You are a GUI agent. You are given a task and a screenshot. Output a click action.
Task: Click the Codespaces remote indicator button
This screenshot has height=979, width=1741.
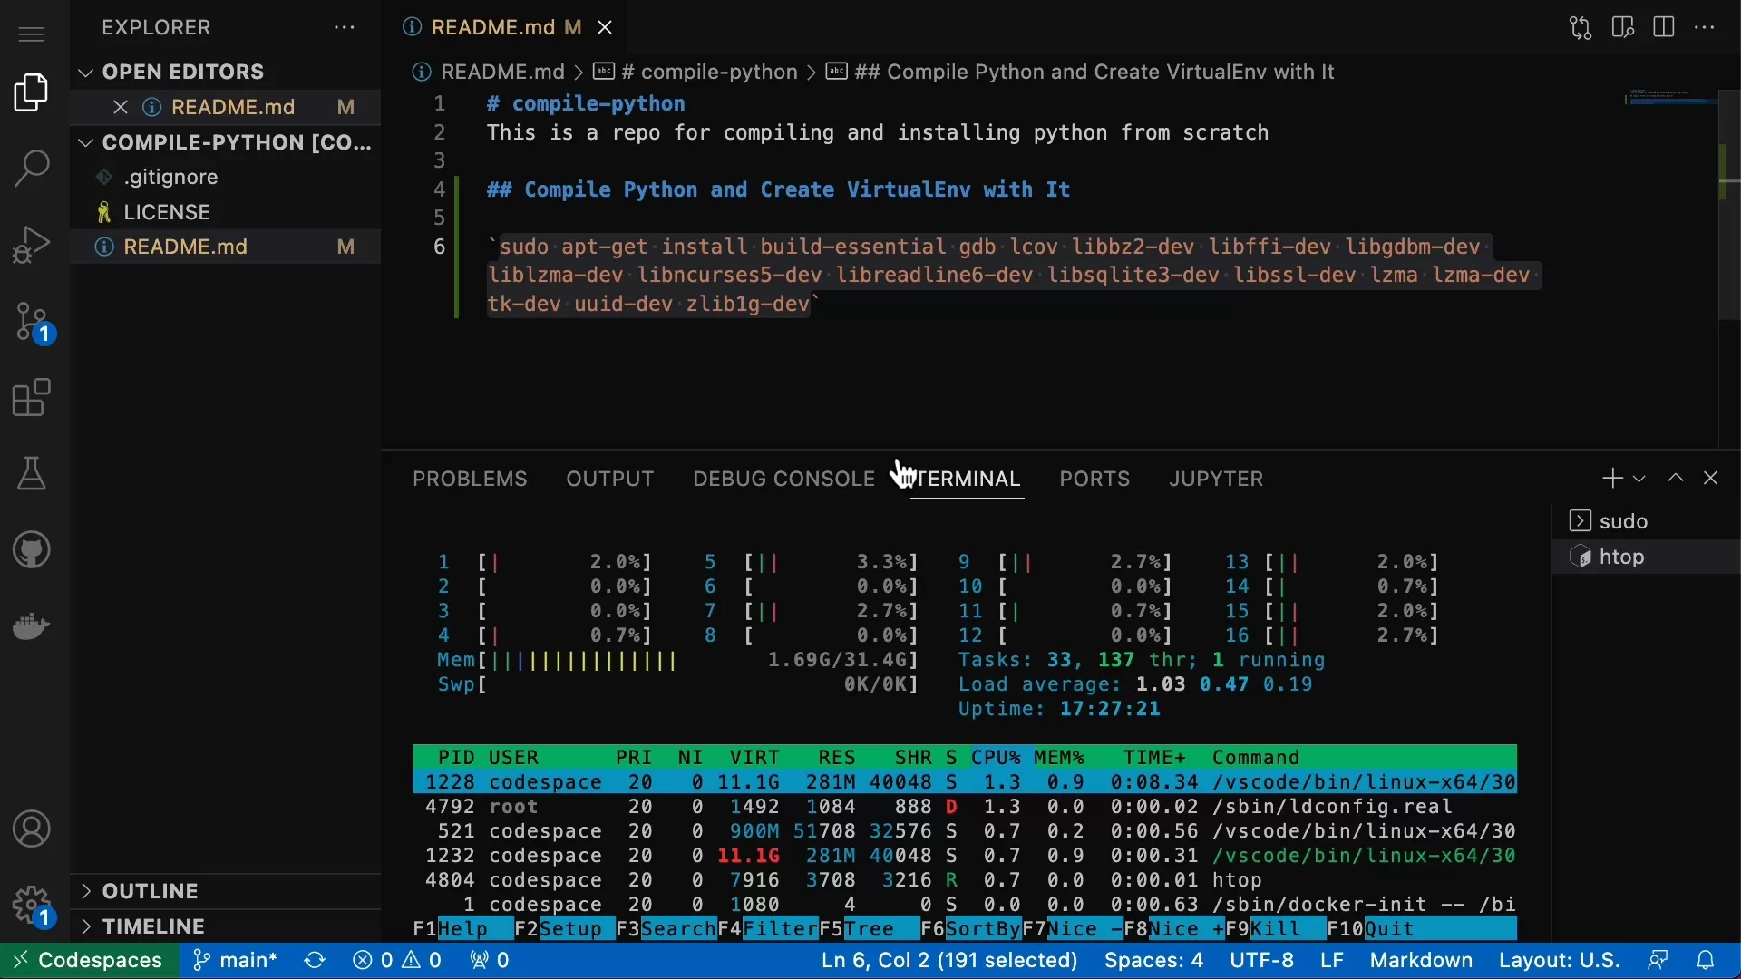click(x=89, y=960)
